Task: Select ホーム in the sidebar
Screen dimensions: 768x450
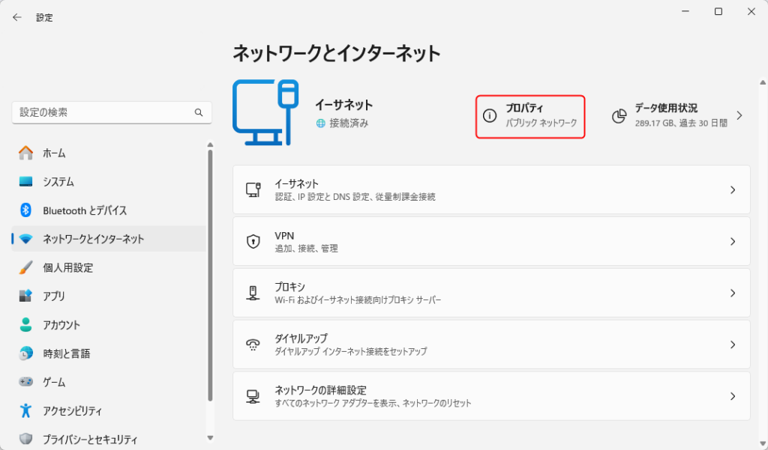Action: tap(54, 153)
